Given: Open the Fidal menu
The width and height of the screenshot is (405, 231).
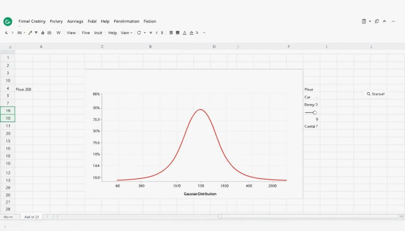Looking at the screenshot, I should 92,21.
